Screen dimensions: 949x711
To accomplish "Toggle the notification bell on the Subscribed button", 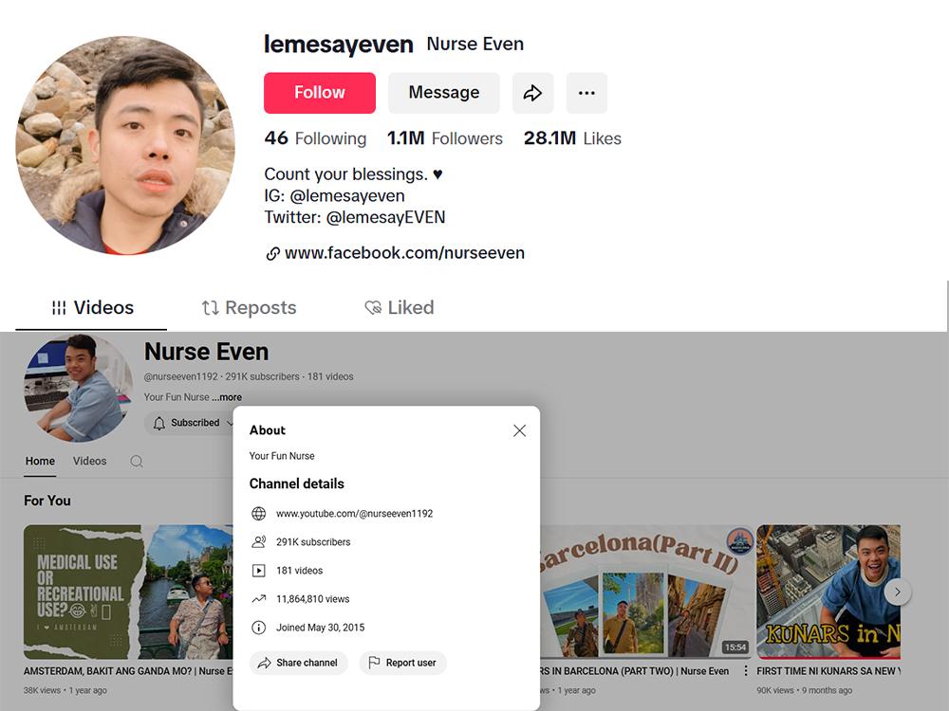I will pyautogui.click(x=159, y=423).
